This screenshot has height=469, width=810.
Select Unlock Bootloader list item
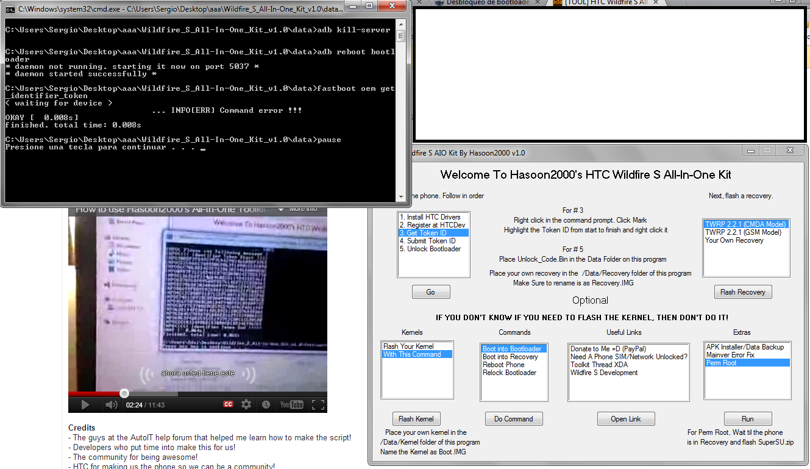[433, 249]
